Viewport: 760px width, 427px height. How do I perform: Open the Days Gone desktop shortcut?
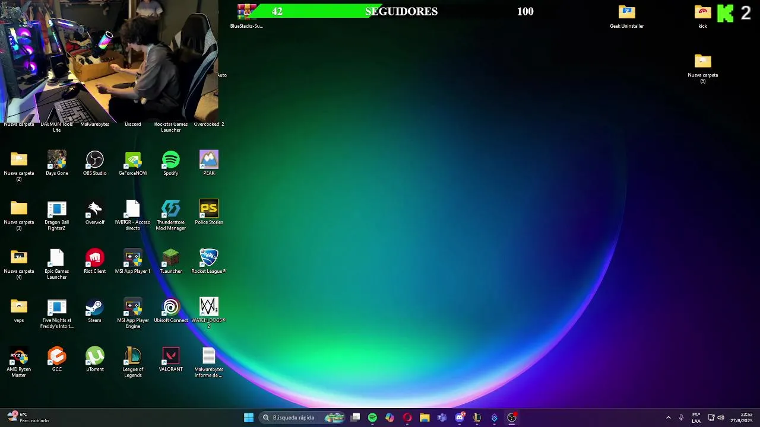point(57,163)
